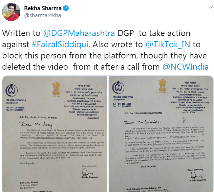
Task: Follow the @DGPMaharashtra mention
Action: coord(79,33)
